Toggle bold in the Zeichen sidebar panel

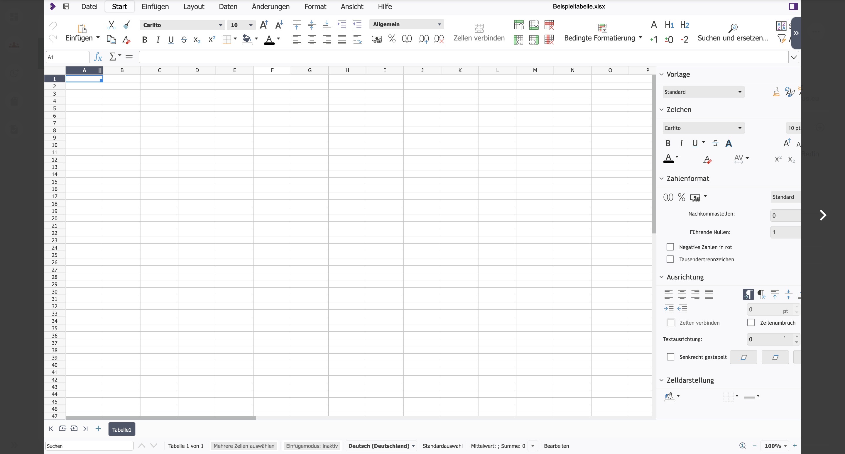[667, 143]
